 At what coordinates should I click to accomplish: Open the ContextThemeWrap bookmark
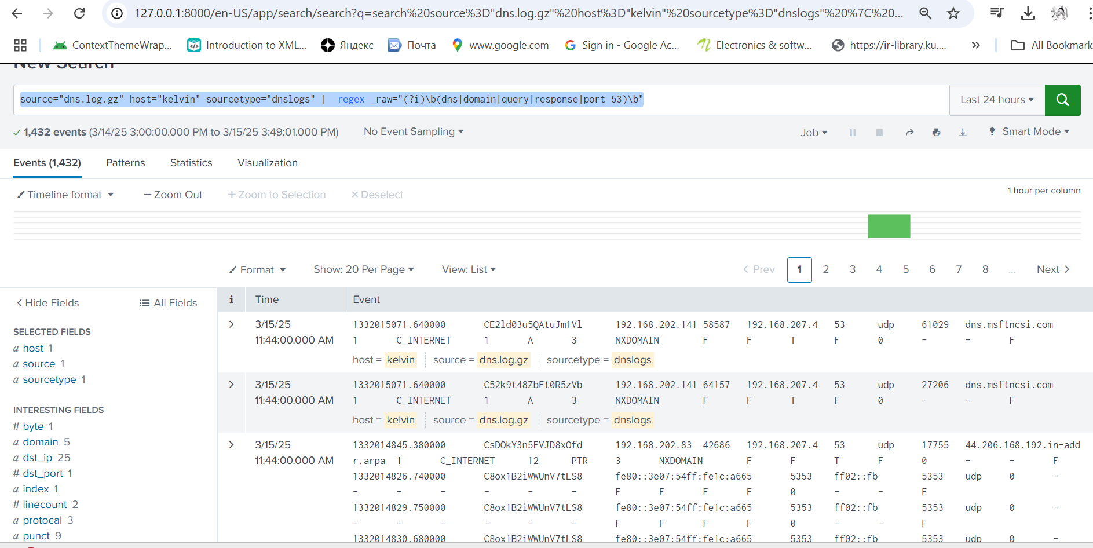tap(112, 45)
